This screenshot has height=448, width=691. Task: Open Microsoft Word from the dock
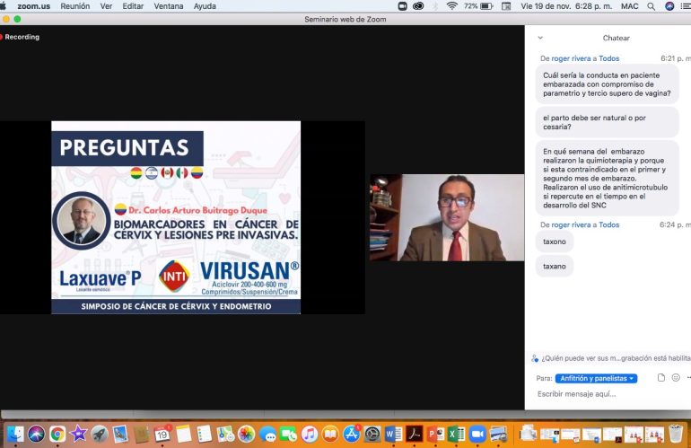pos(393,435)
